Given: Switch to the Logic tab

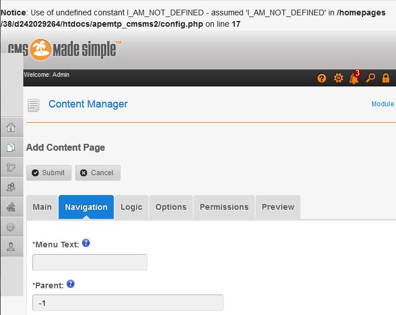Looking at the screenshot, I should coord(131,207).
